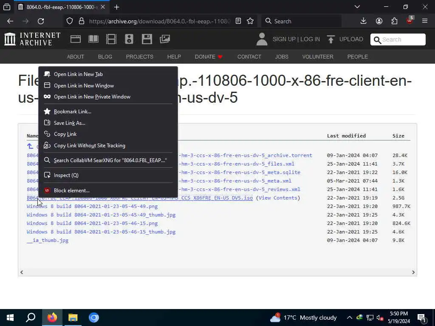Open uBlock Origin toolbar icon
The width and height of the screenshot is (435, 326).
(x=410, y=20)
